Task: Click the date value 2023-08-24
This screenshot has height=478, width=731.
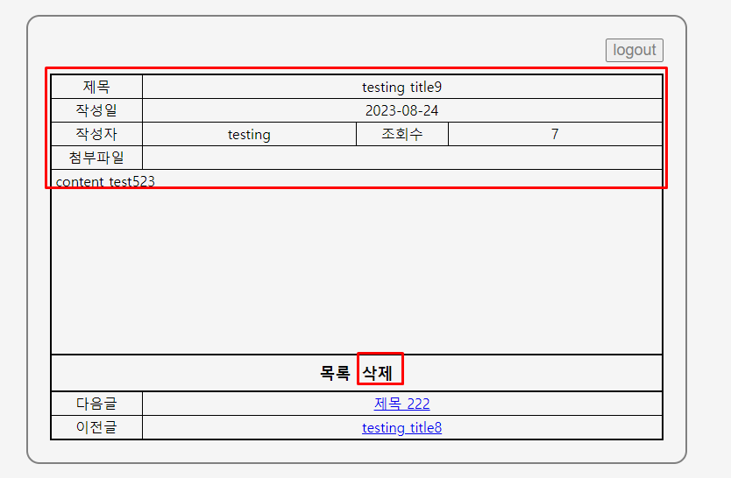Action: click(401, 111)
